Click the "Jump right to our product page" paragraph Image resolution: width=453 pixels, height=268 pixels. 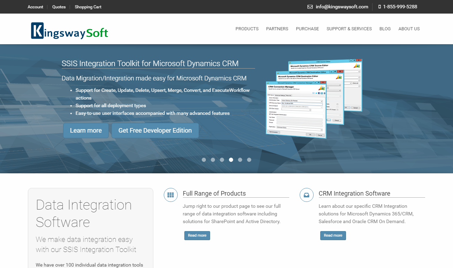coord(232,214)
